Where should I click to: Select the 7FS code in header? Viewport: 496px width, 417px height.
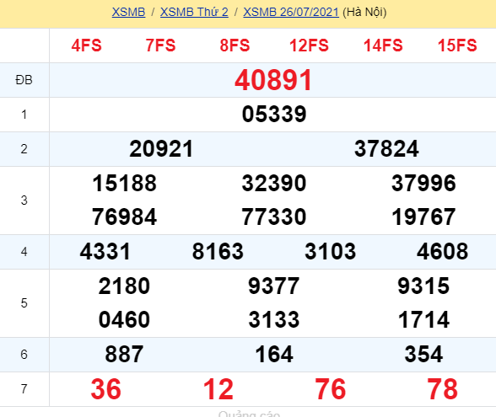(160, 45)
